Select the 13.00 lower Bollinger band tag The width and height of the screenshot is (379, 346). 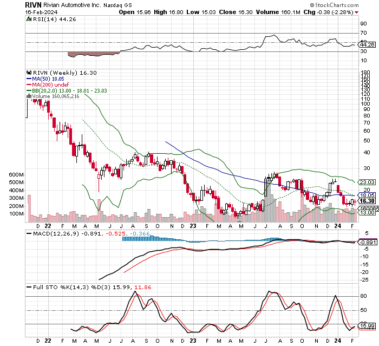pyautogui.click(x=367, y=213)
